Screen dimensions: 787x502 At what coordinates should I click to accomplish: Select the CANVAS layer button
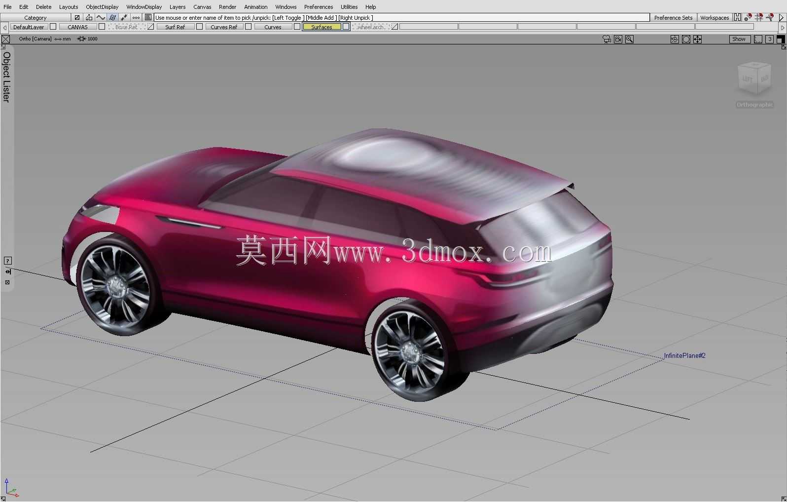(77, 27)
